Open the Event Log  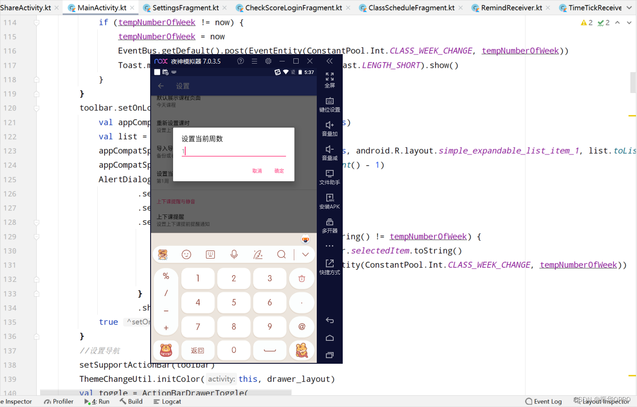[x=544, y=401]
